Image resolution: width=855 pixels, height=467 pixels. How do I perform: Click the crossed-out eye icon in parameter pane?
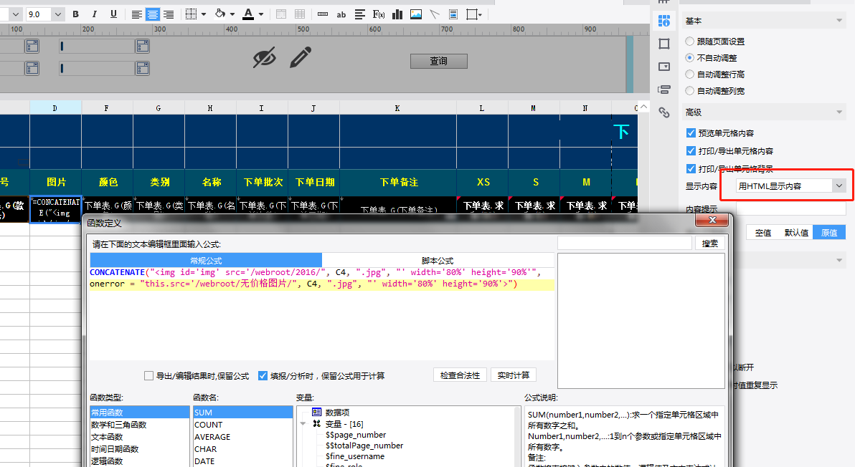pos(265,58)
